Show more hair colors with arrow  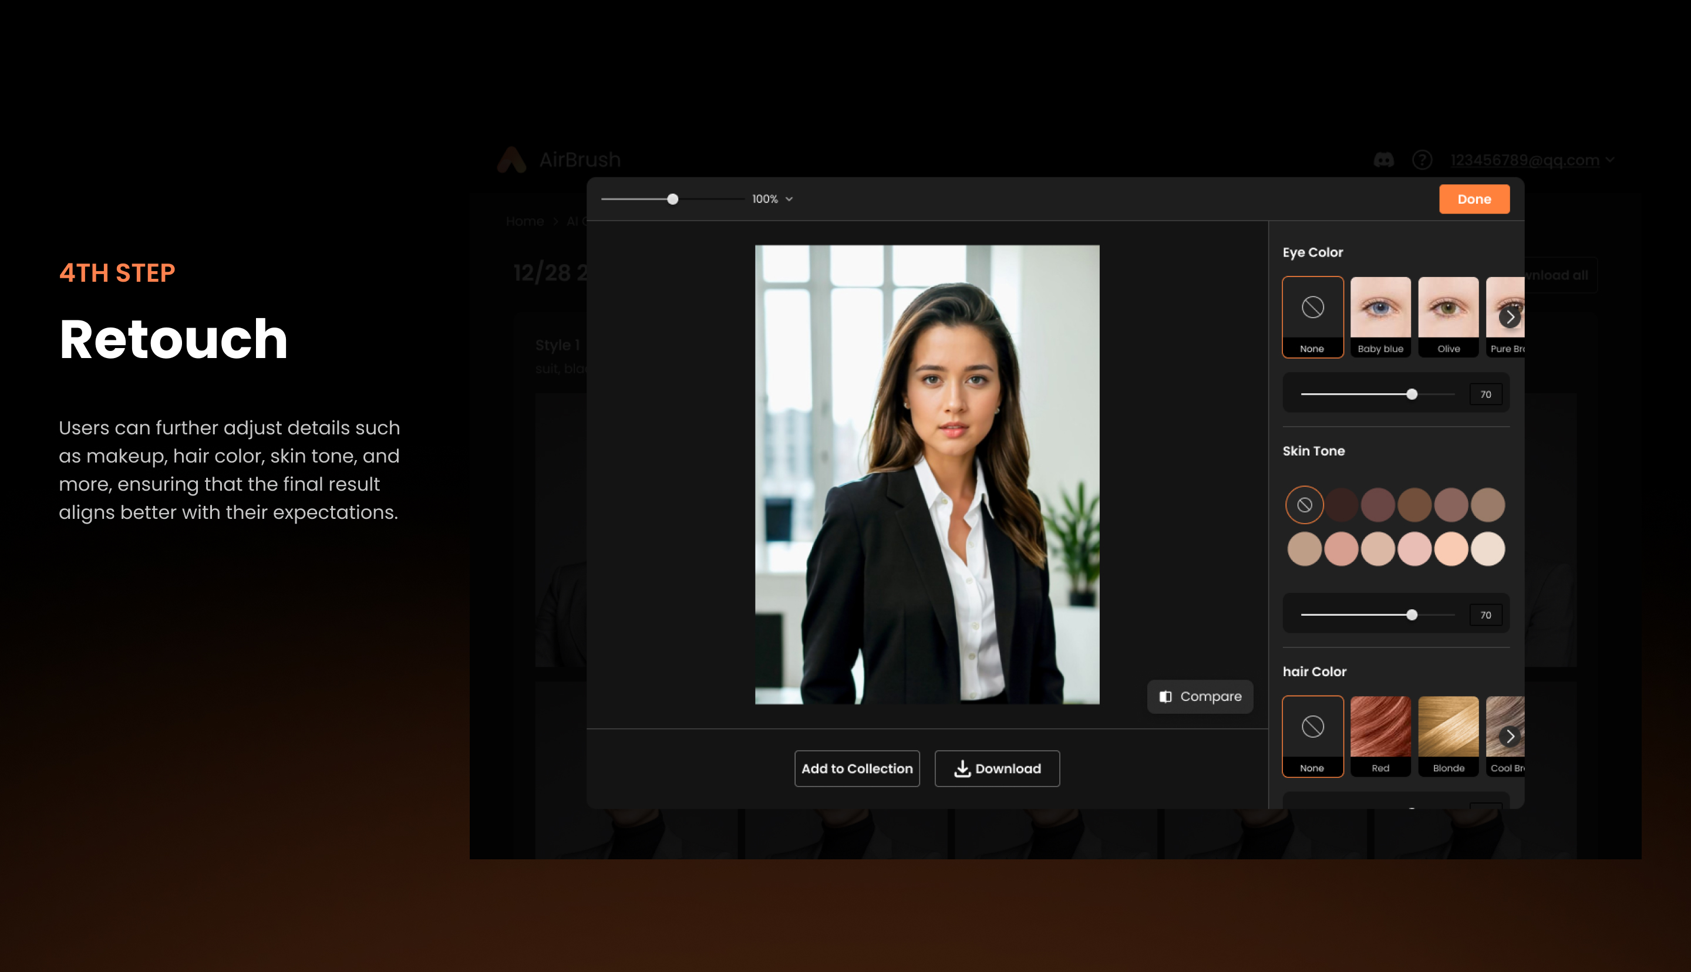click(1510, 735)
